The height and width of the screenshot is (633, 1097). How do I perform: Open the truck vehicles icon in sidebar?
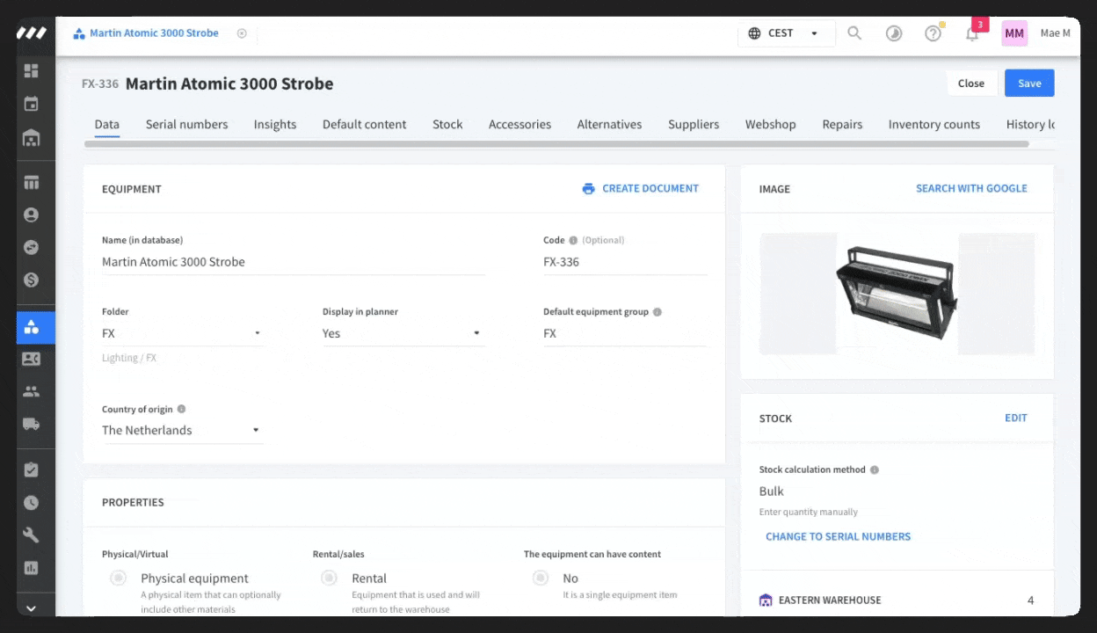(x=32, y=424)
